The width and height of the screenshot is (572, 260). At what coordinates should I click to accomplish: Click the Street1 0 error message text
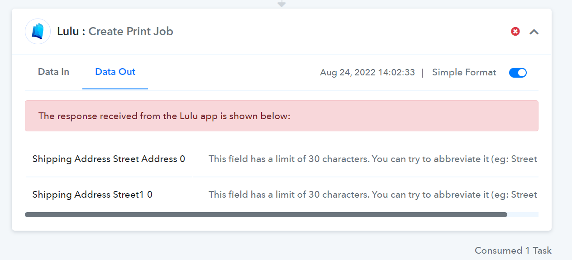(372, 195)
